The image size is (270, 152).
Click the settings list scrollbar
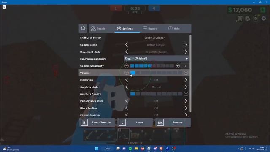tap(190, 73)
